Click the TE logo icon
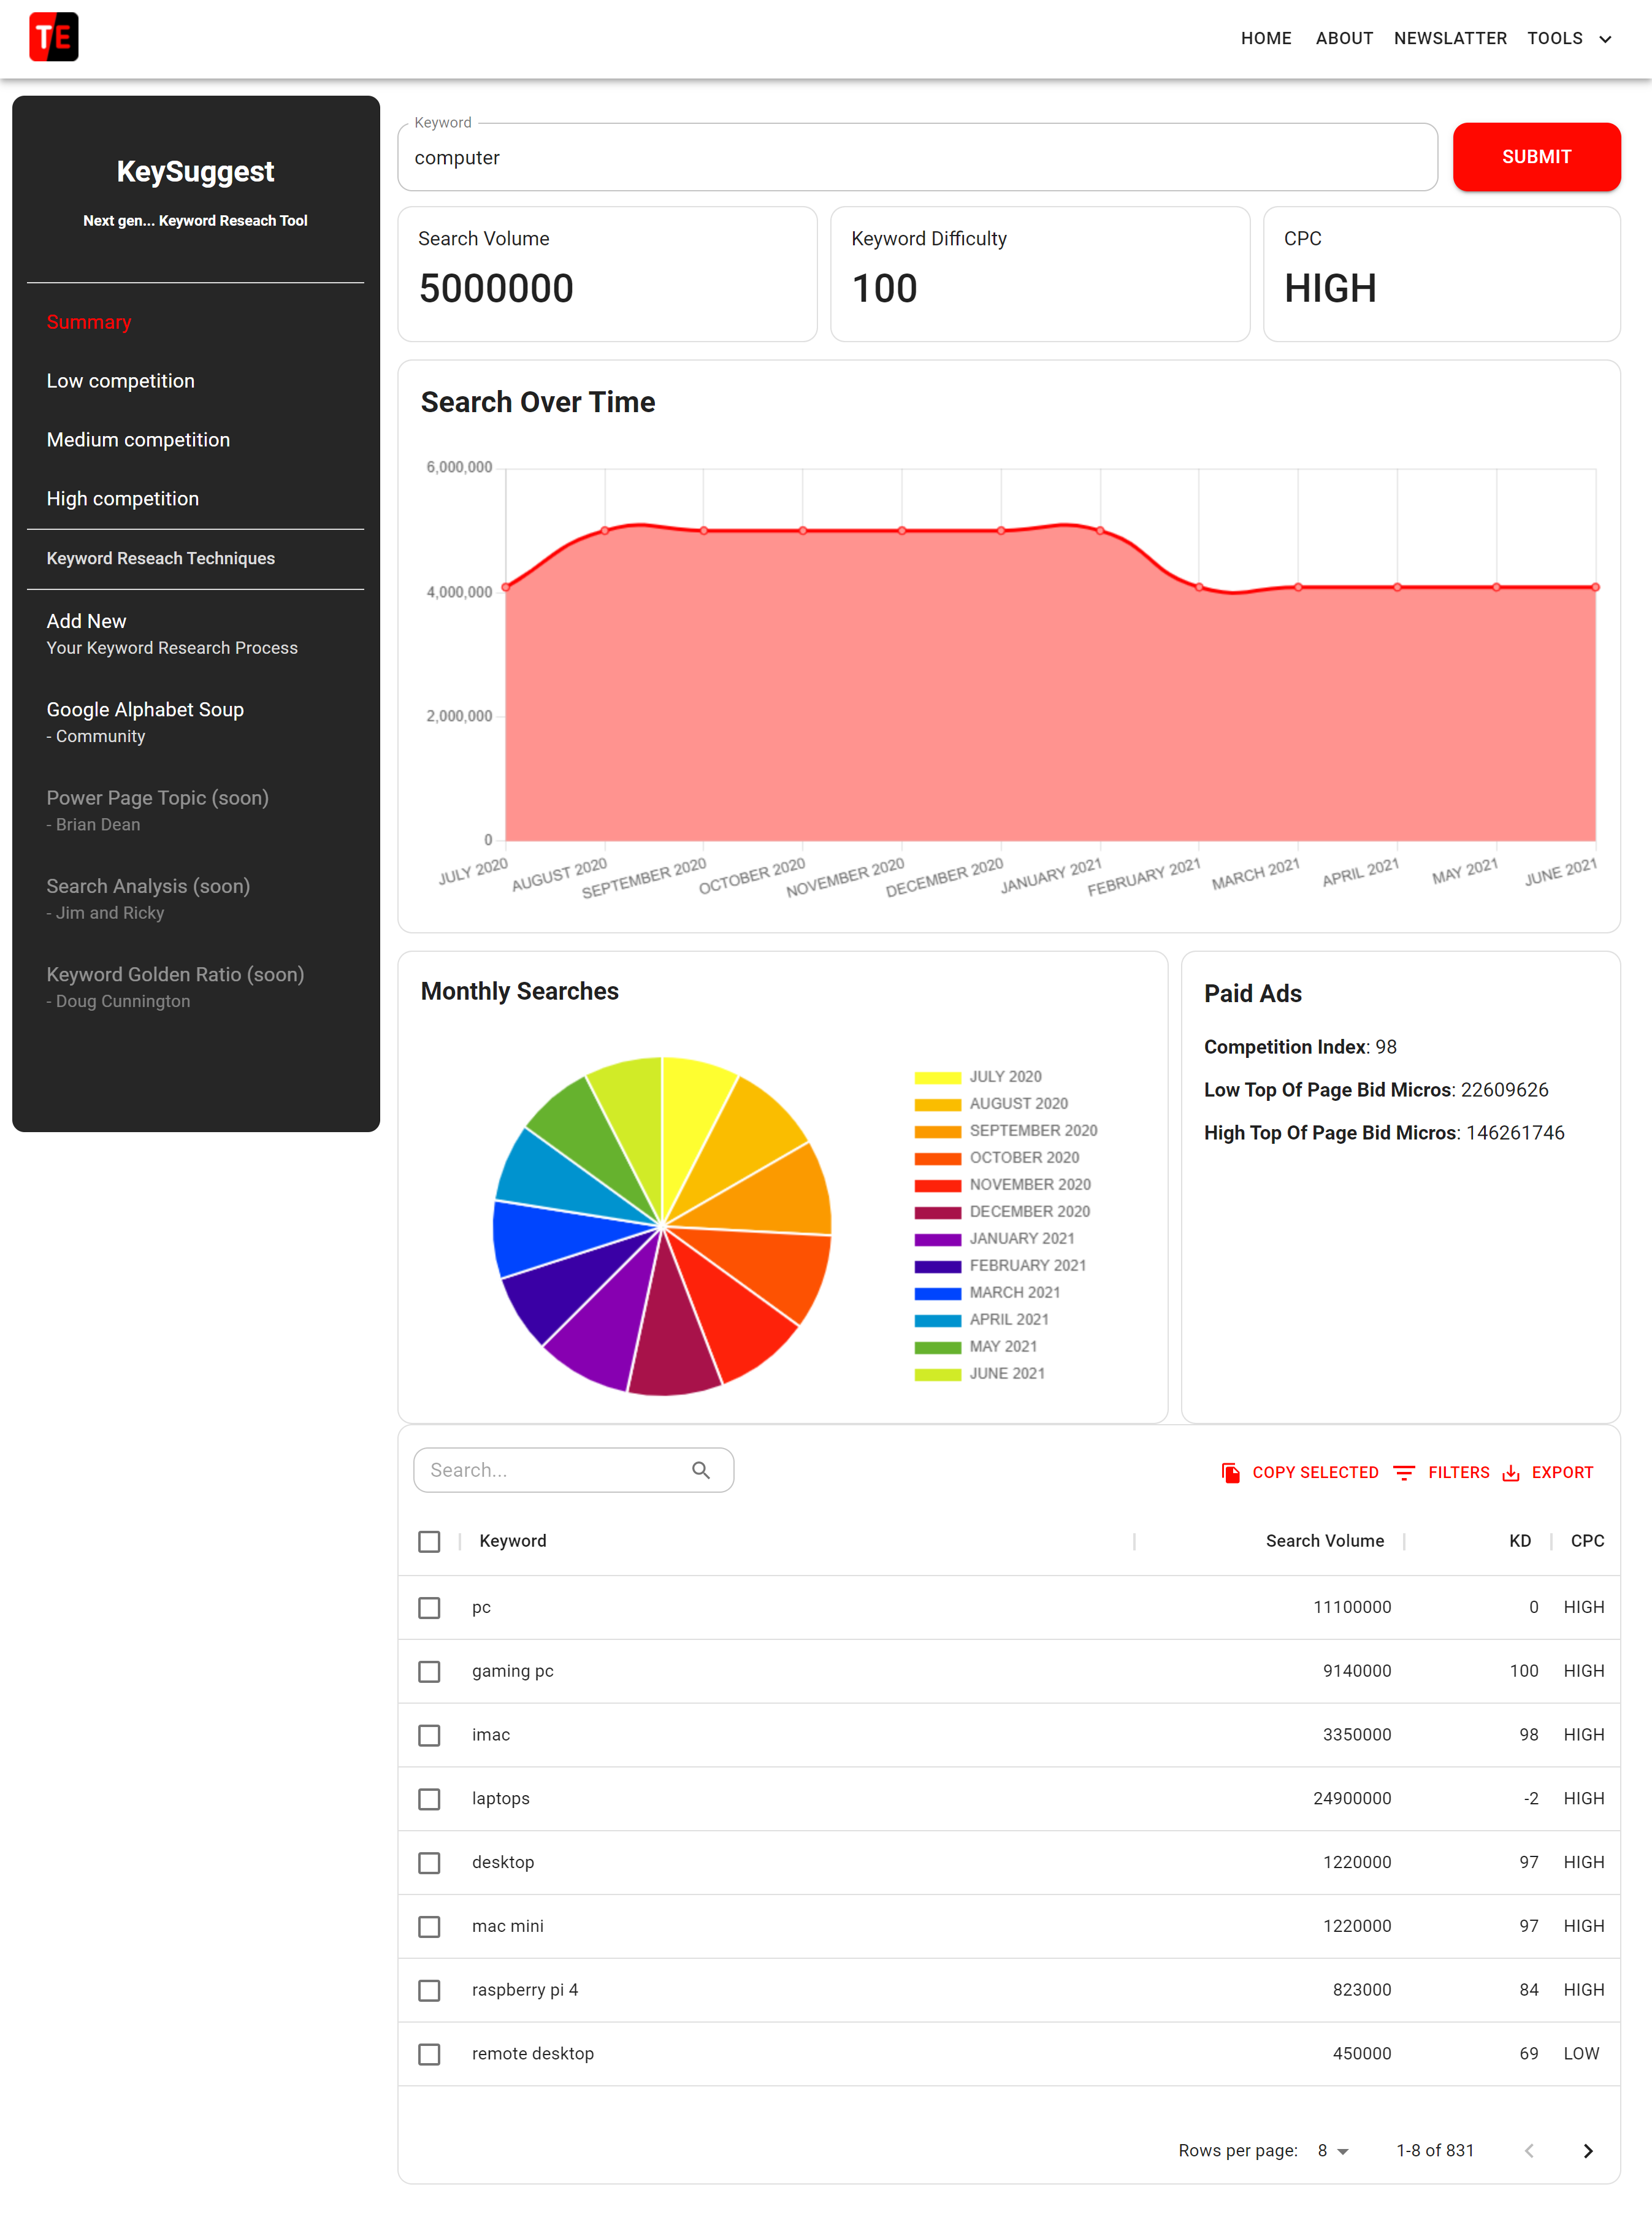The width and height of the screenshot is (1652, 2214). (54, 37)
